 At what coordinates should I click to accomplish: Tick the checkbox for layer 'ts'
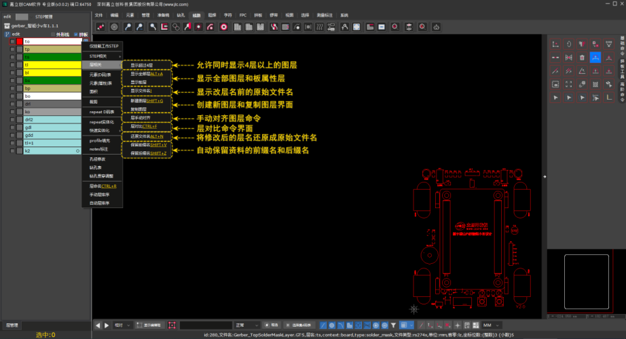12,57
